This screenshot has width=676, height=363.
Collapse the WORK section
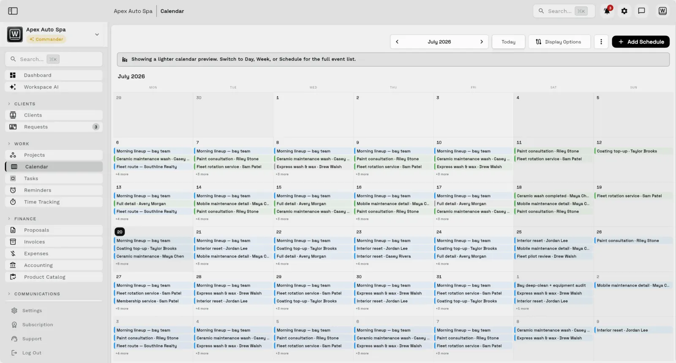[18, 144]
